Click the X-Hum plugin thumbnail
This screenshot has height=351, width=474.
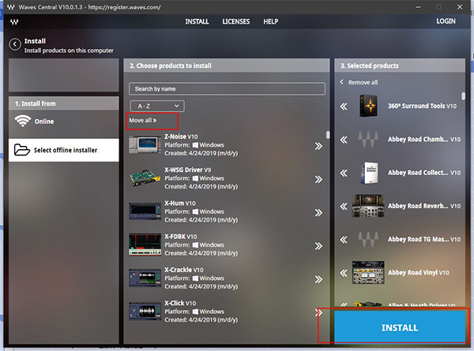pos(145,211)
